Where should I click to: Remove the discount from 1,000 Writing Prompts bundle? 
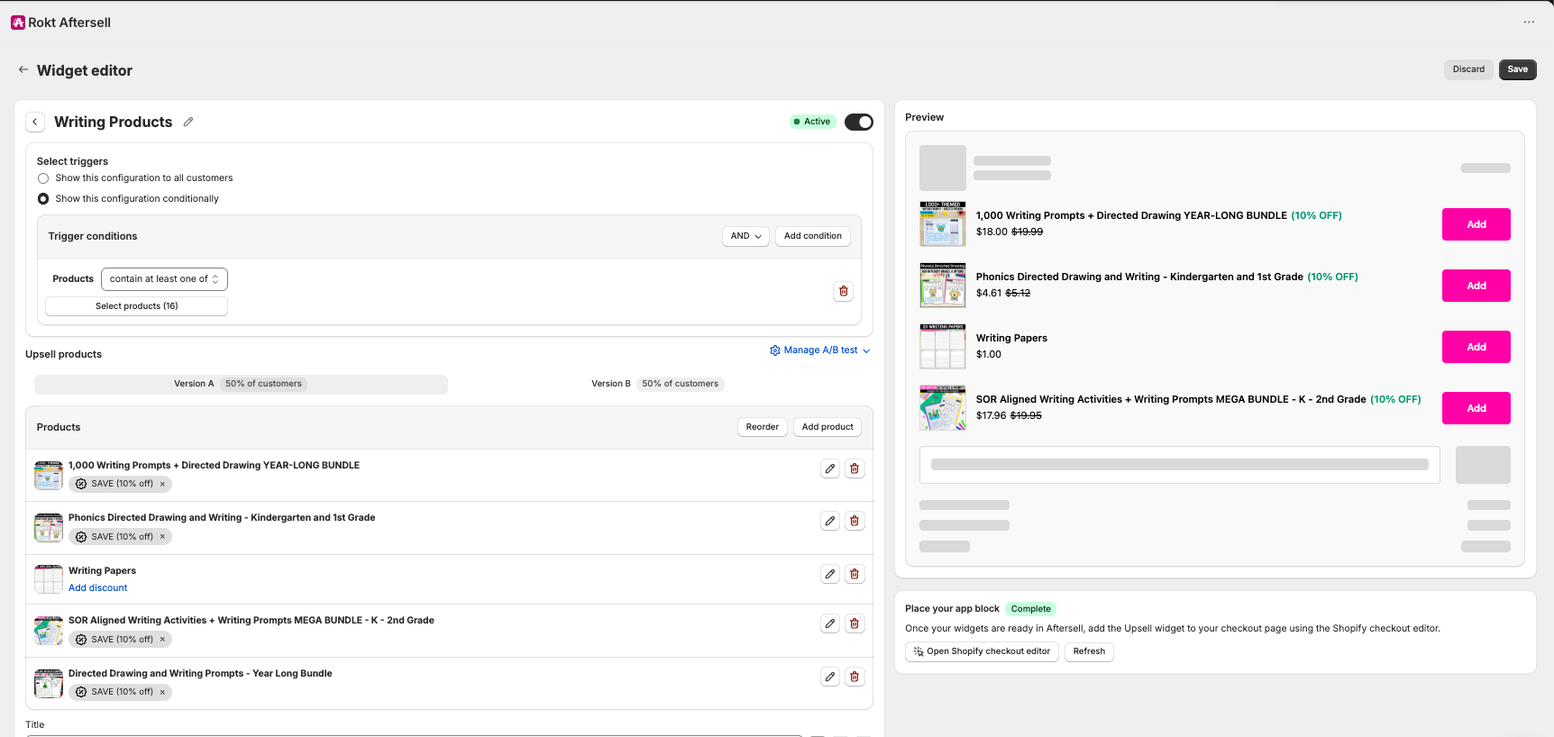click(x=162, y=484)
